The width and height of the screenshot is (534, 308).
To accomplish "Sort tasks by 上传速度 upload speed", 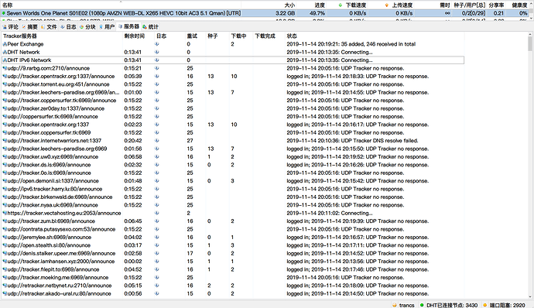I will pyautogui.click(x=402, y=5).
